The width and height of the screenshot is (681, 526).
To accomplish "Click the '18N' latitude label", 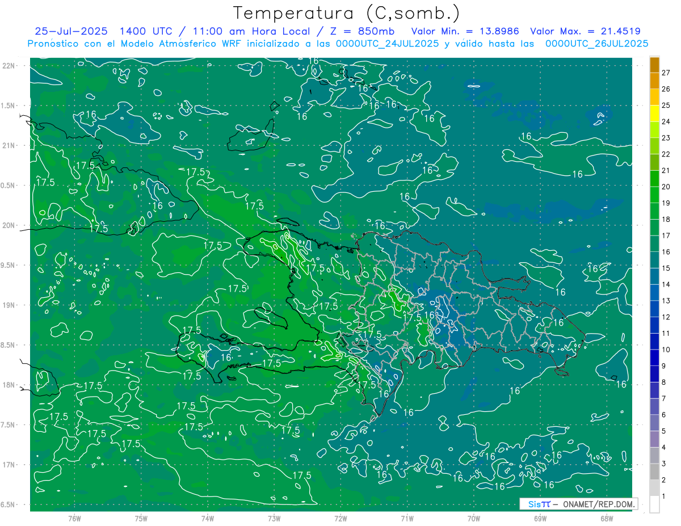I will point(8,385).
